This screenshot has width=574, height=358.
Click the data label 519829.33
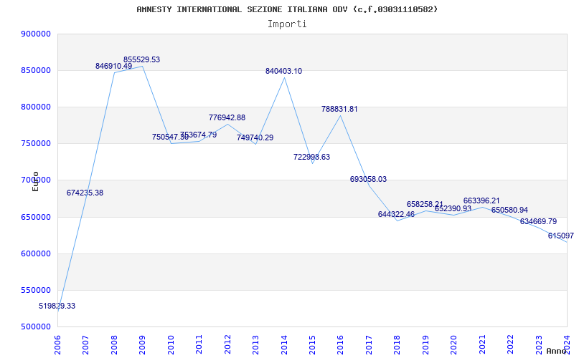coord(57,306)
